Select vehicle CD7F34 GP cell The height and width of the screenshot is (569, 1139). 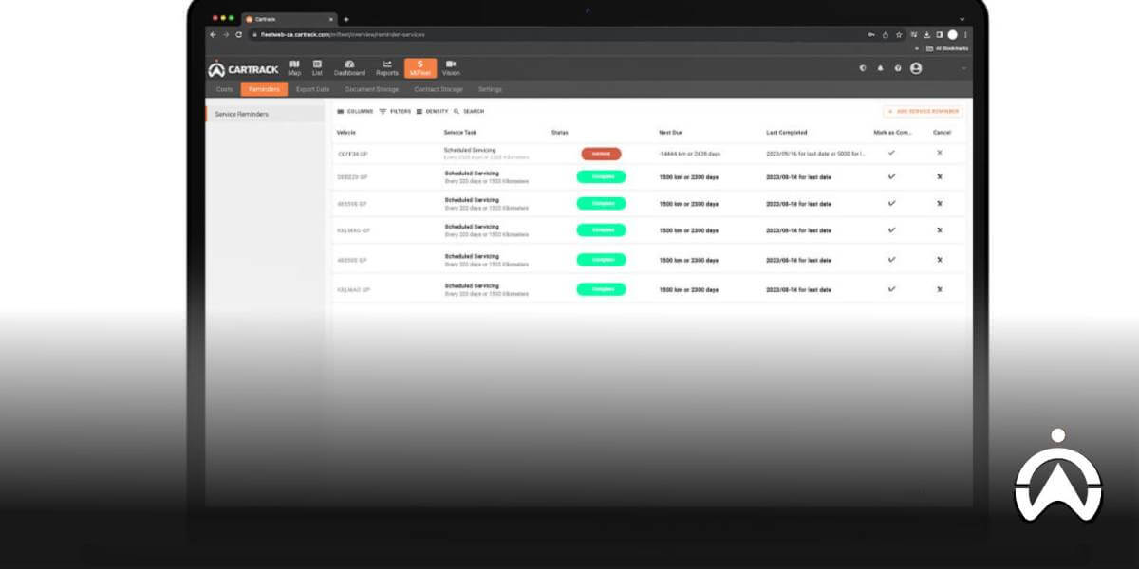[353, 154]
